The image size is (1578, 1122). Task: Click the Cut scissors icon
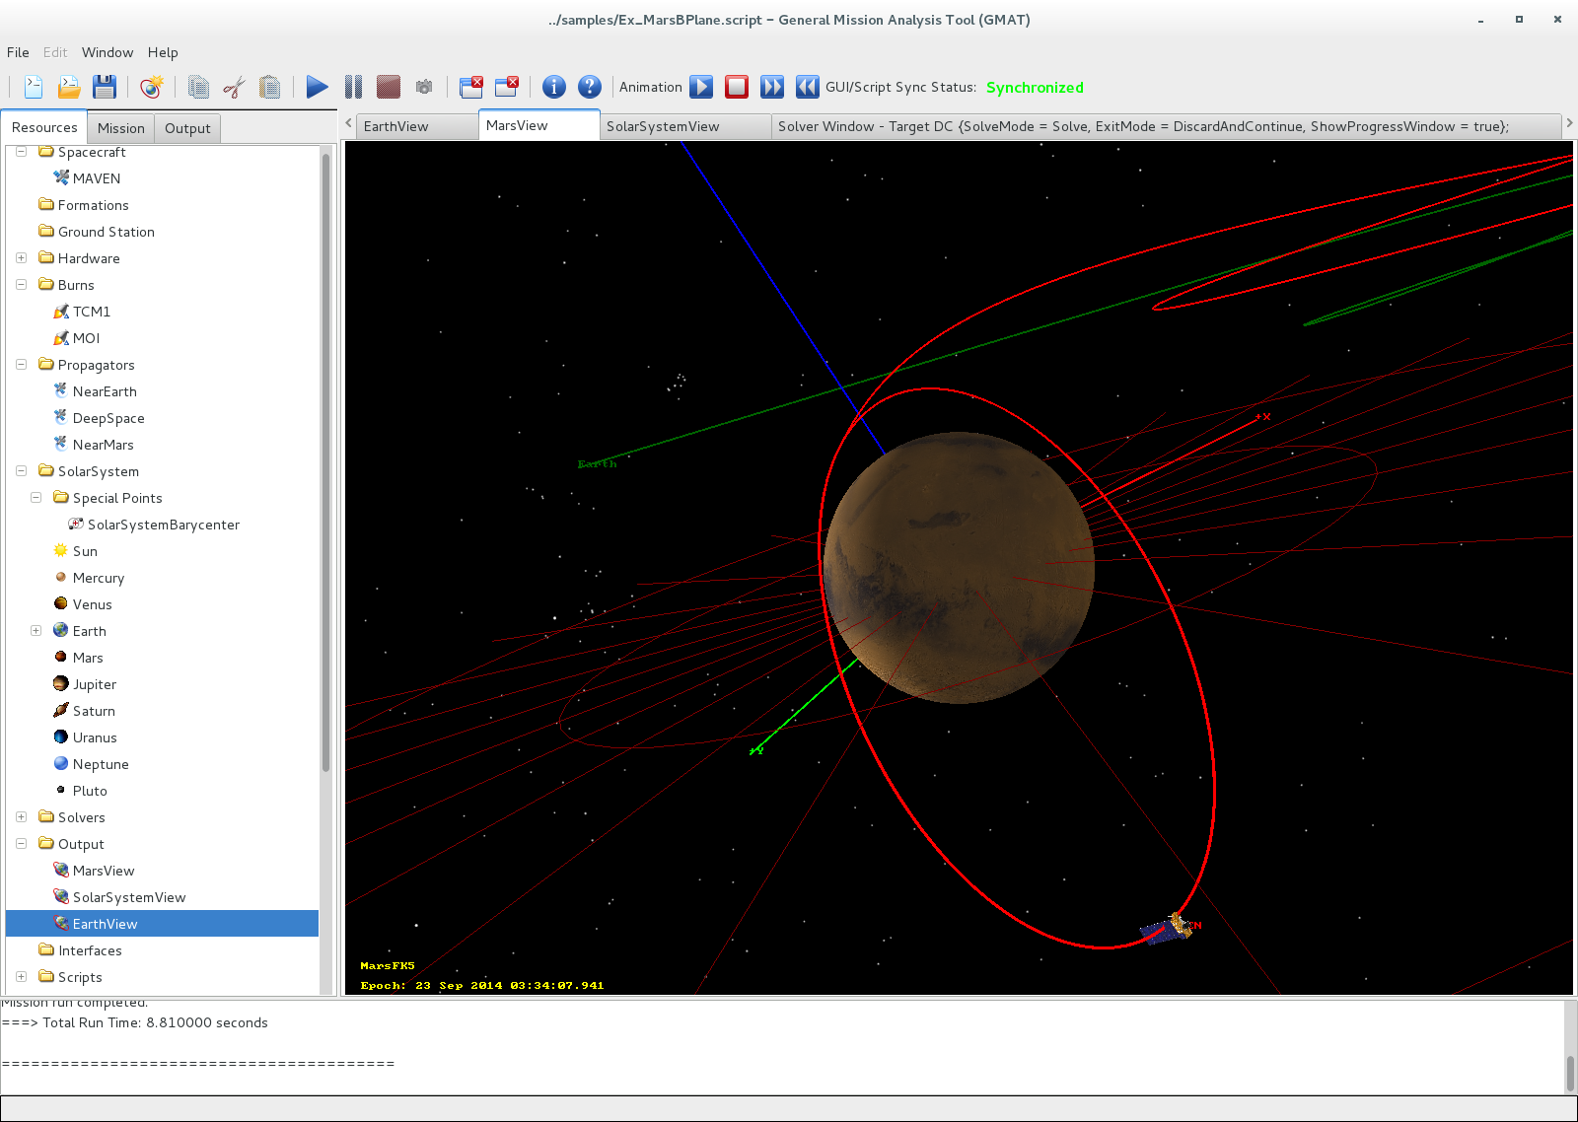coord(234,87)
